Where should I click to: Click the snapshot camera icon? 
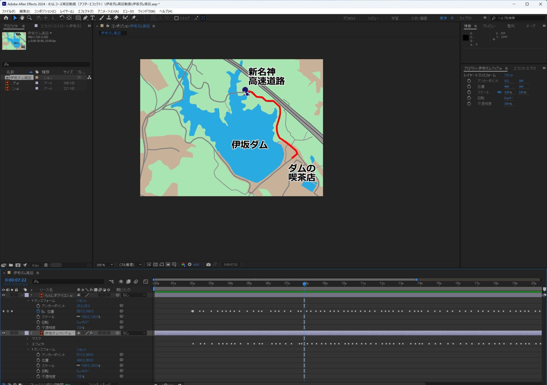point(208,265)
